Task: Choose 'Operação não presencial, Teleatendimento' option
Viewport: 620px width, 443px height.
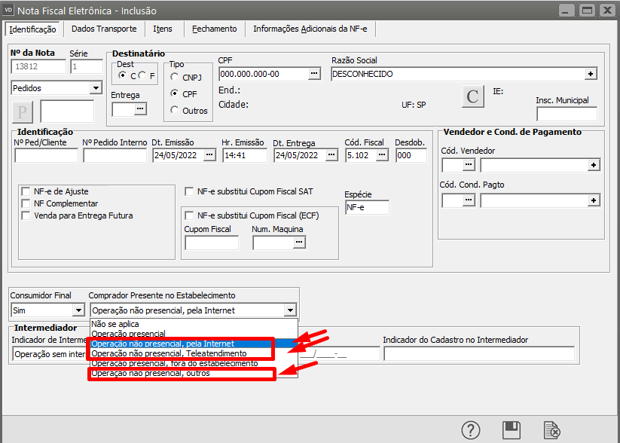Action: pos(169,353)
